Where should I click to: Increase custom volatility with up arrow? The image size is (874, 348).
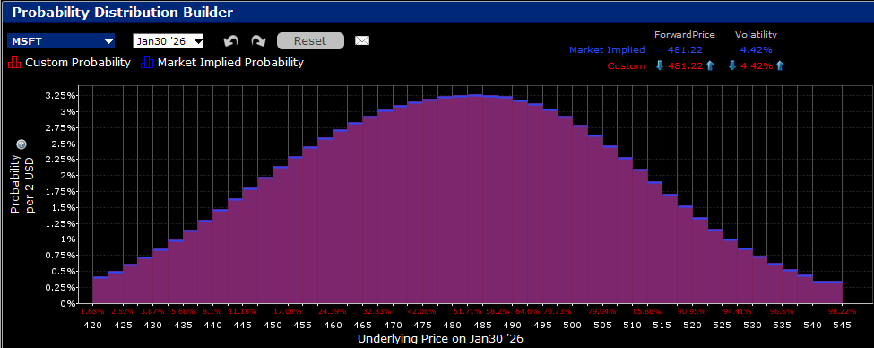779,65
